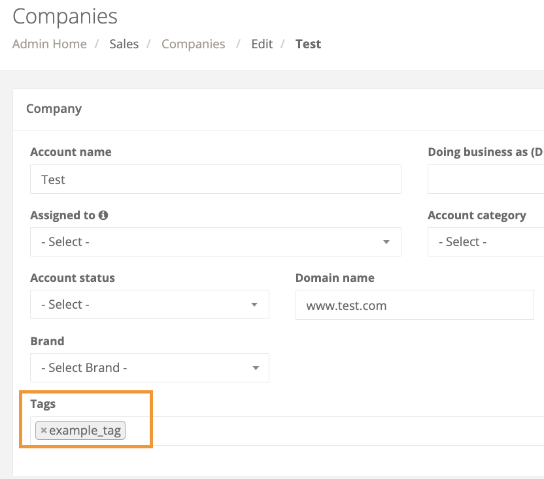Navigate to Admin Home via breadcrumb
544x479 pixels.
49,44
